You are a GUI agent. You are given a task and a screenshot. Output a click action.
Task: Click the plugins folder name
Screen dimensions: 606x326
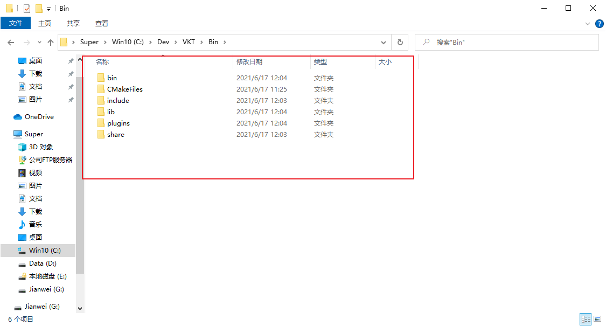(119, 123)
